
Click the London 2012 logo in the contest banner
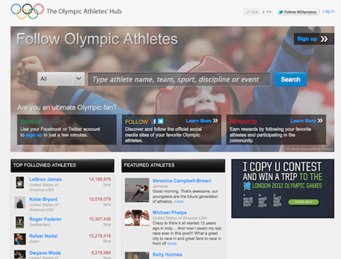click(247, 186)
